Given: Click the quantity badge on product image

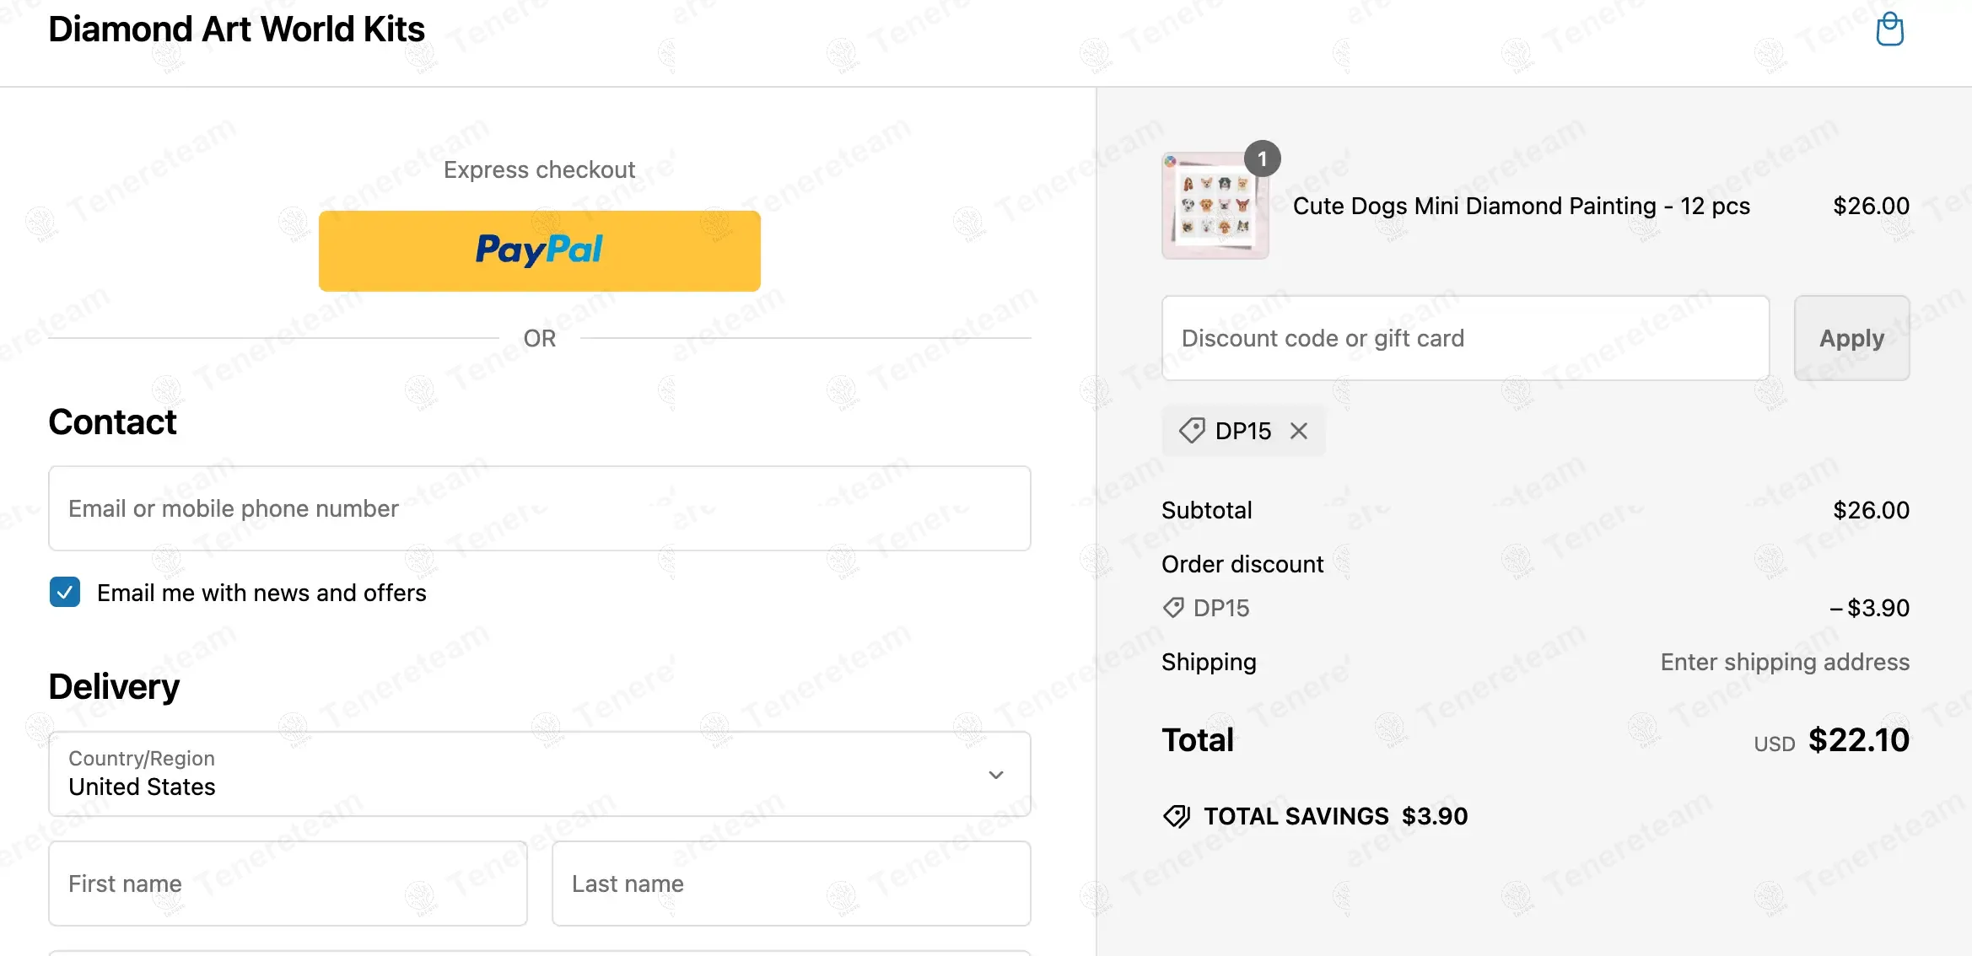Looking at the screenshot, I should click(x=1263, y=158).
